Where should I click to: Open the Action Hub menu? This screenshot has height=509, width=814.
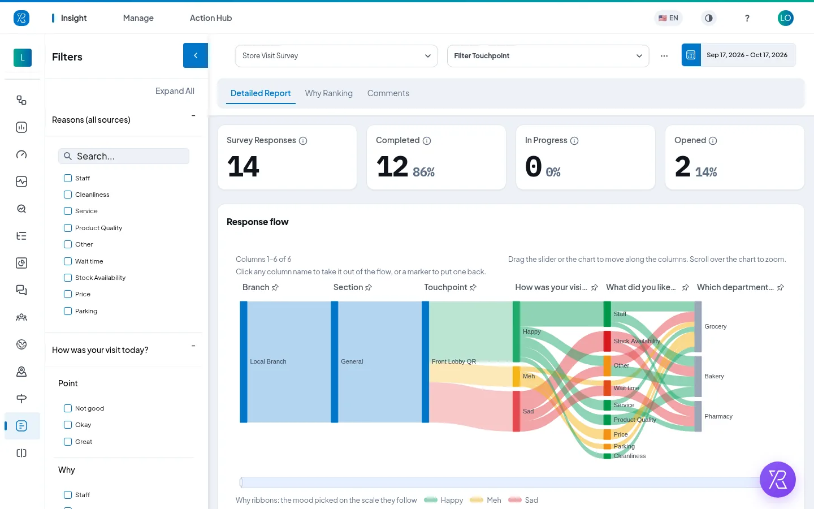pos(211,18)
